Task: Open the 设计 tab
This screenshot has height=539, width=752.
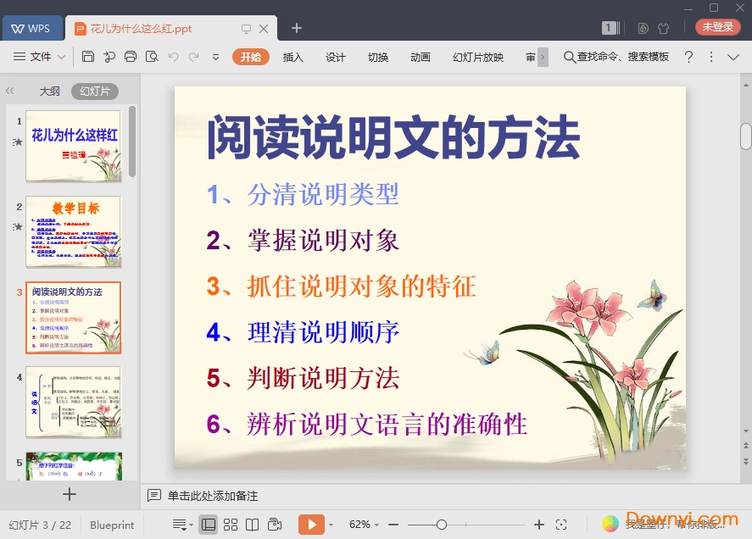Action: [335, 57]
